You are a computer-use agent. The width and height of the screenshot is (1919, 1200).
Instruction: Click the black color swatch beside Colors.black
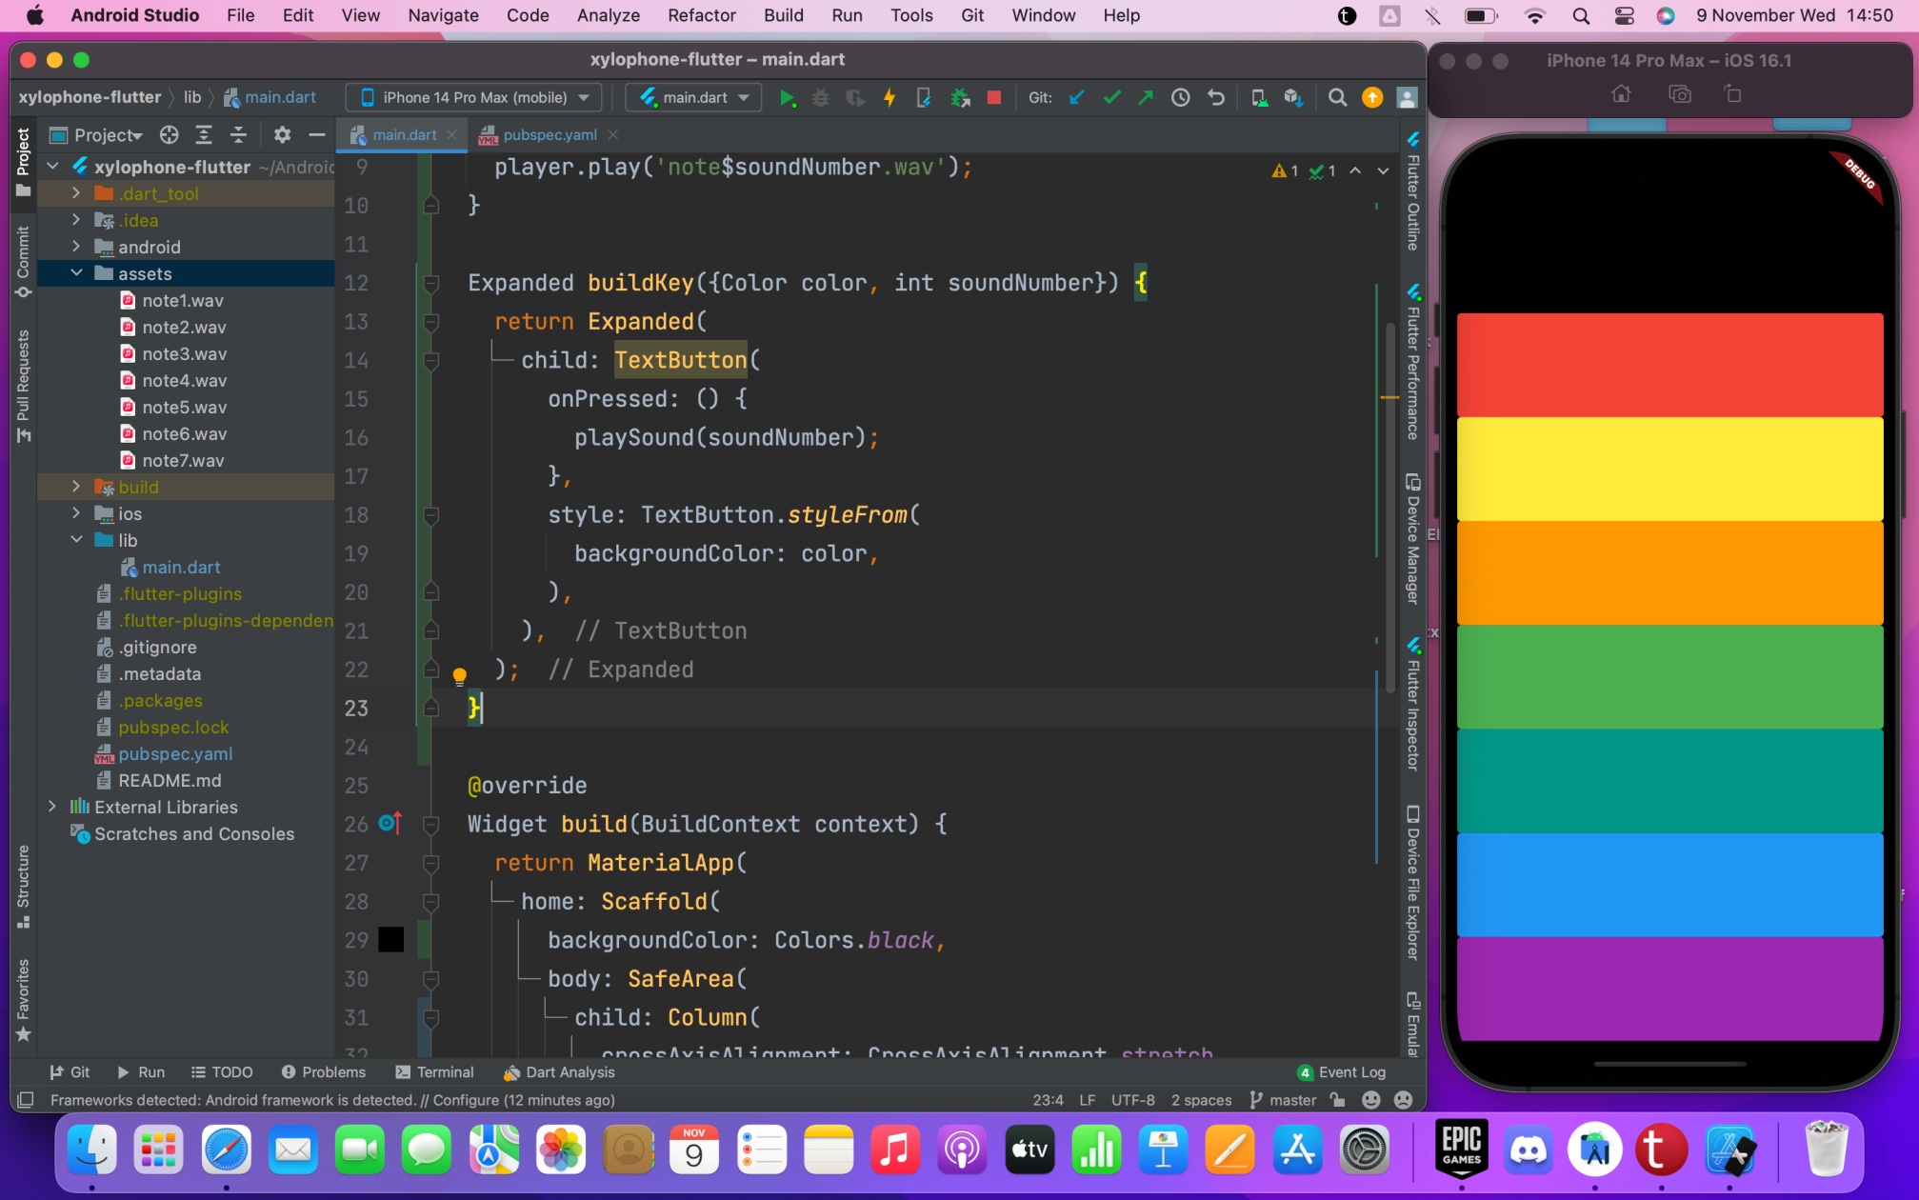[x=389, y=940]
